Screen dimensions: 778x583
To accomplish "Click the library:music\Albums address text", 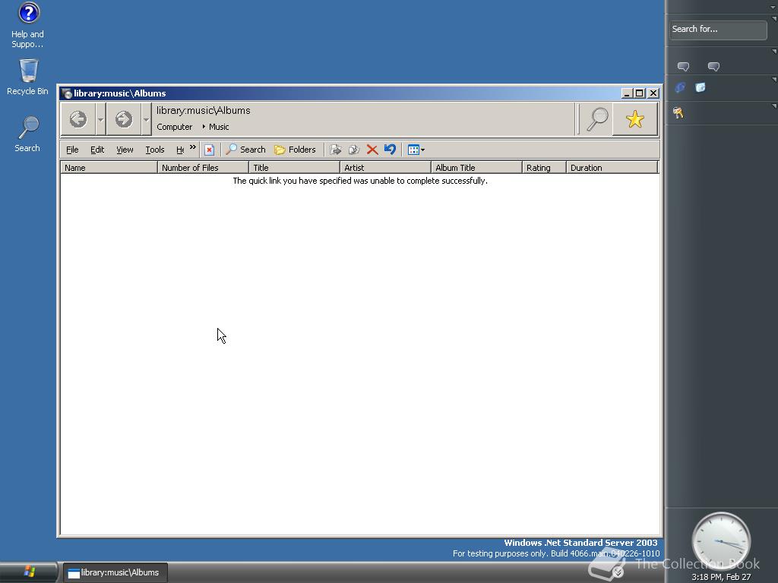I will click(204, 111).
